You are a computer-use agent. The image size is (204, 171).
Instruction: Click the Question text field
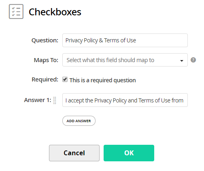[x=125, y=40]
